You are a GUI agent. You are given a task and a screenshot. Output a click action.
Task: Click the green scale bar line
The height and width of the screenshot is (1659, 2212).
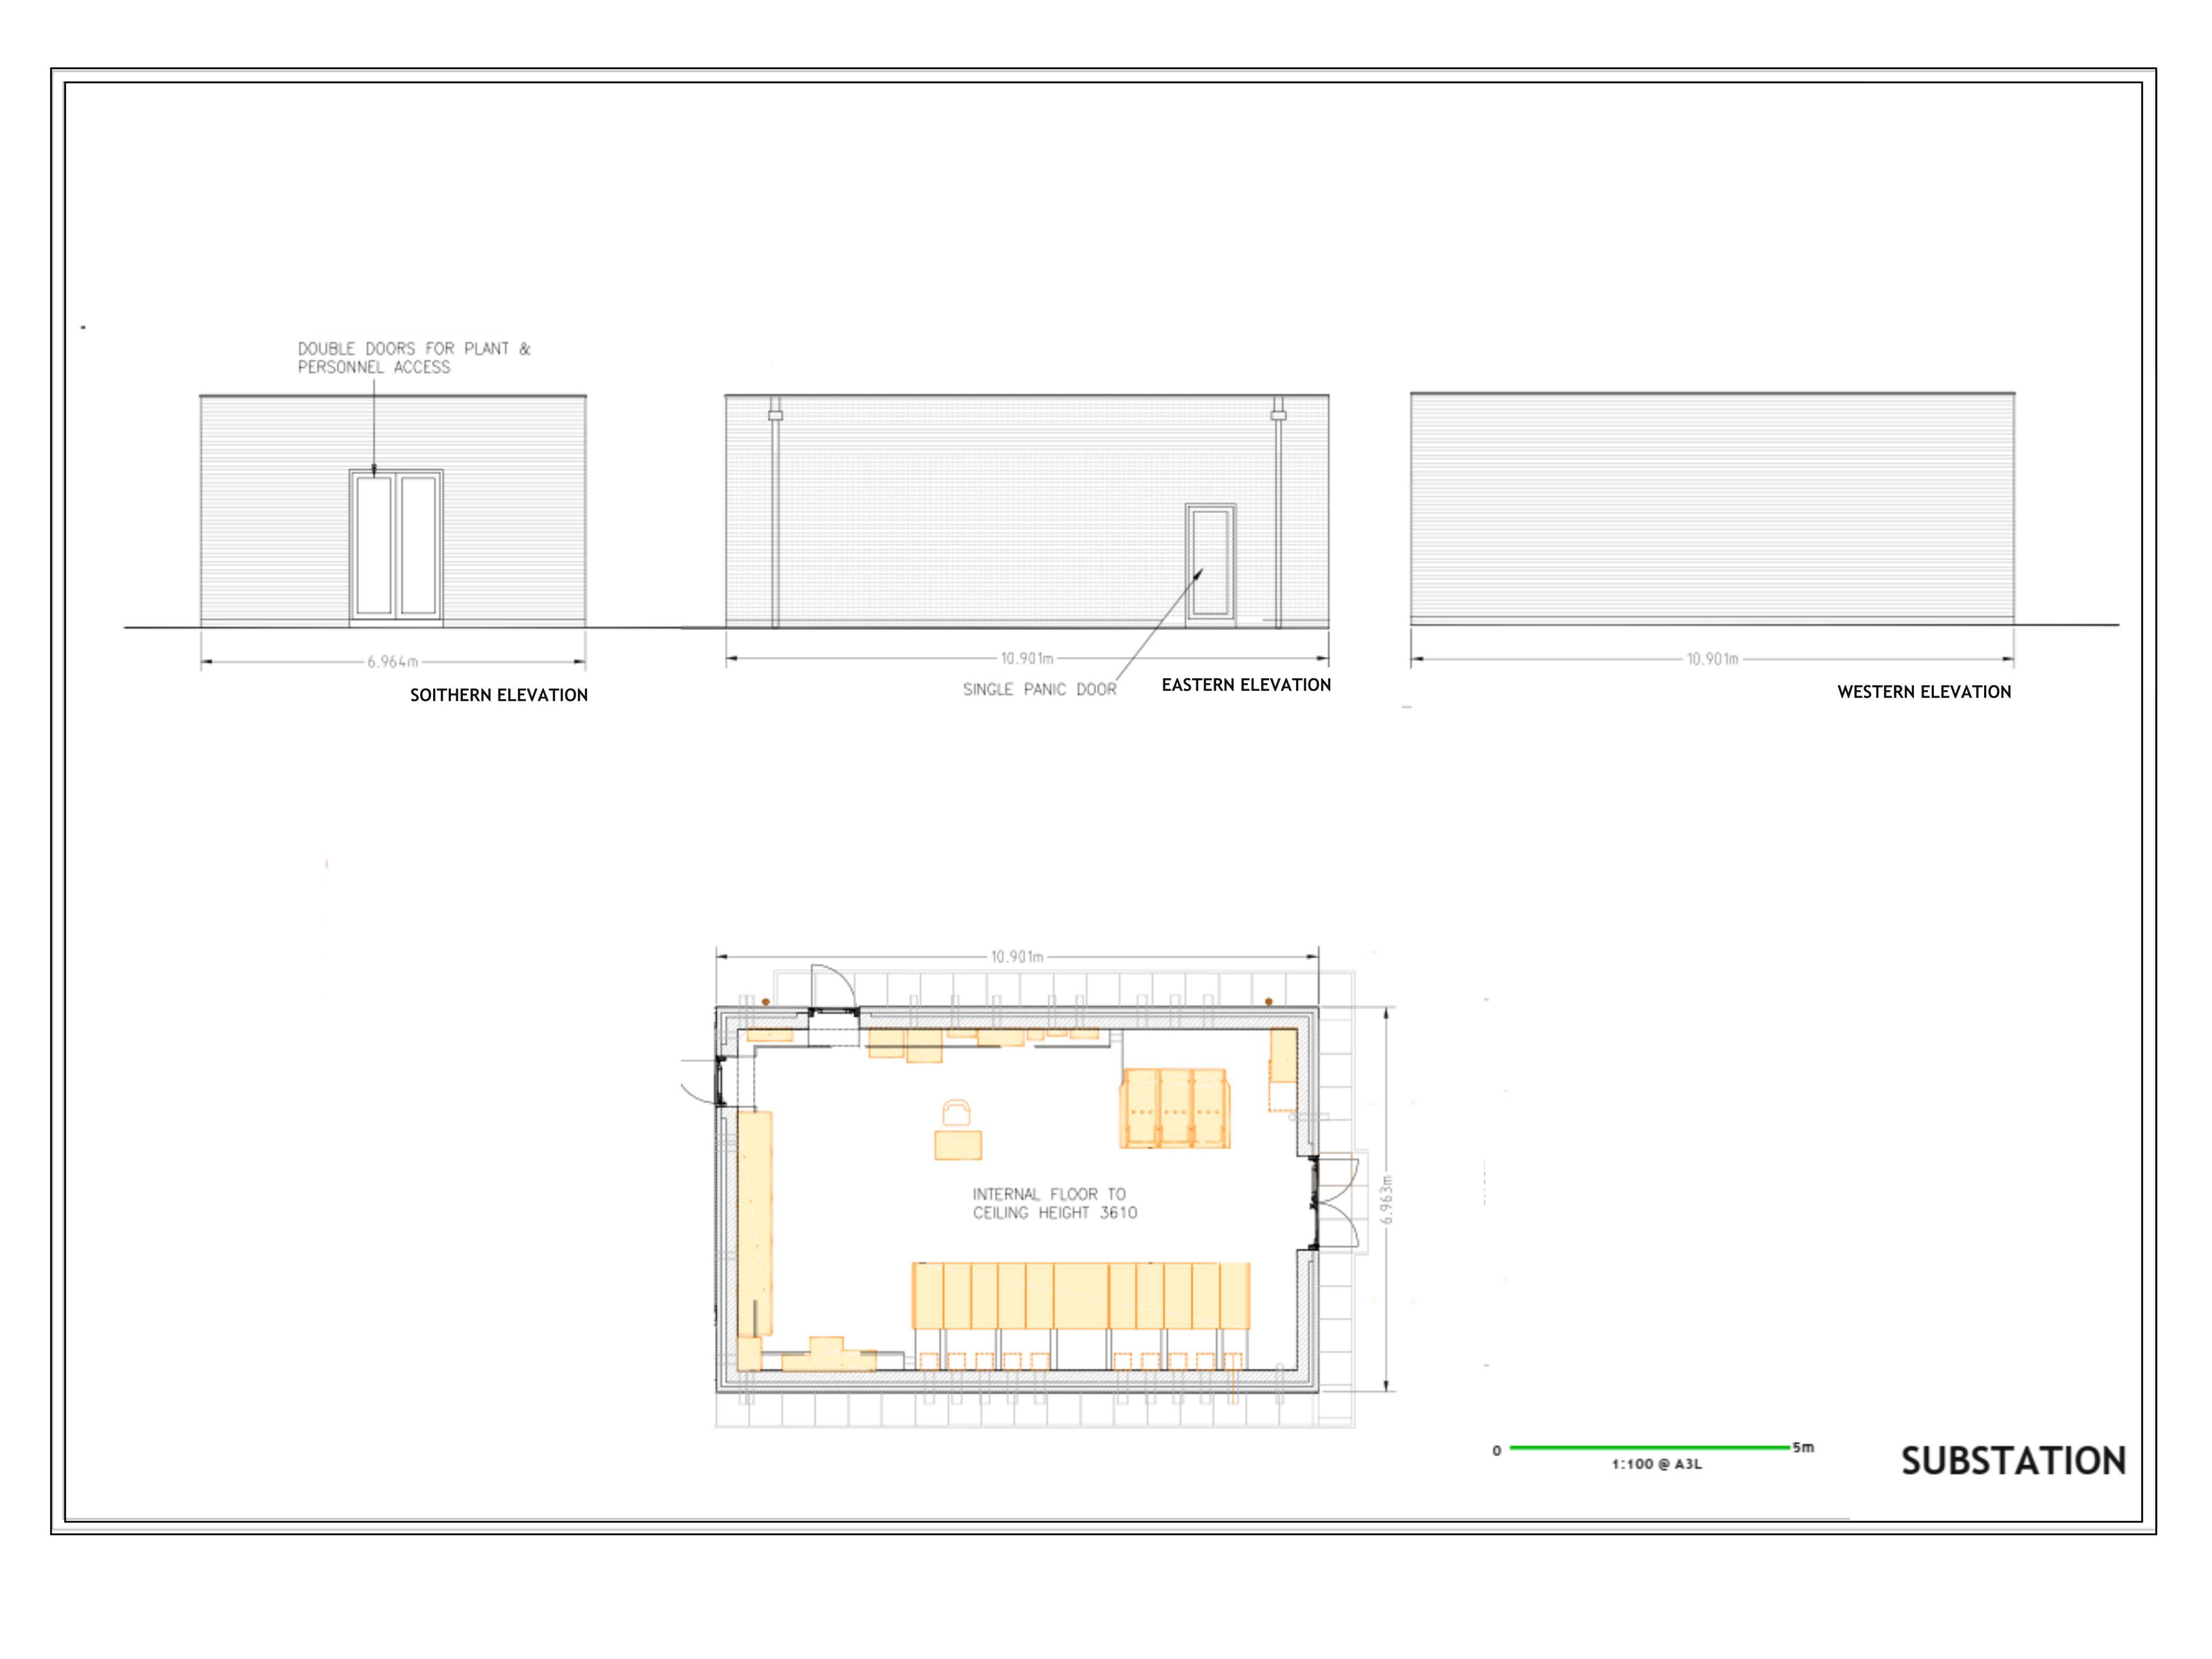point(1650,1447)
